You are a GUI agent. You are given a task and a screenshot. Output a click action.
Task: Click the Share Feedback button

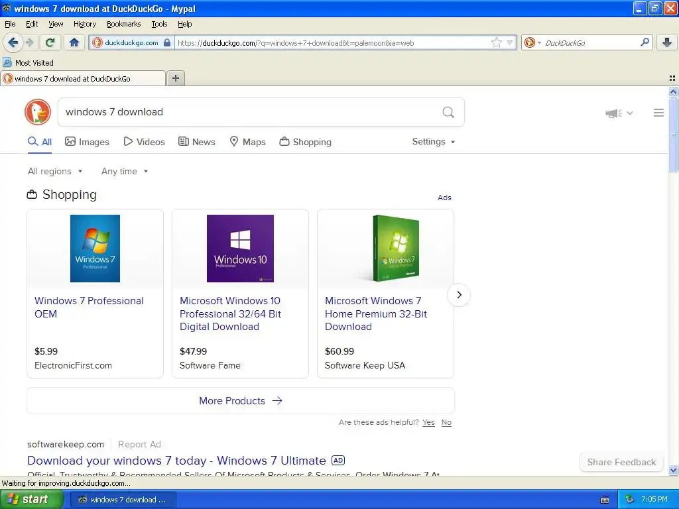[621, 462]
